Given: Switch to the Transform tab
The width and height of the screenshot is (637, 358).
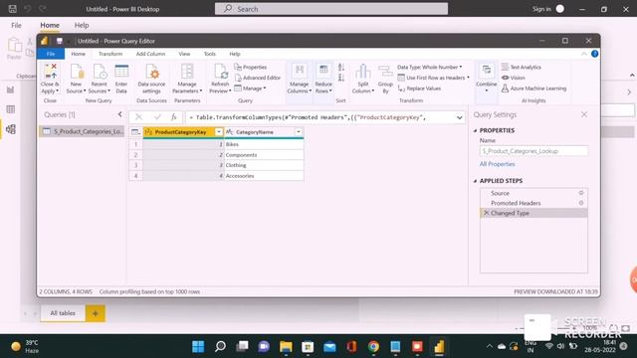Looking at the screenshot, I should coord(110,54).
